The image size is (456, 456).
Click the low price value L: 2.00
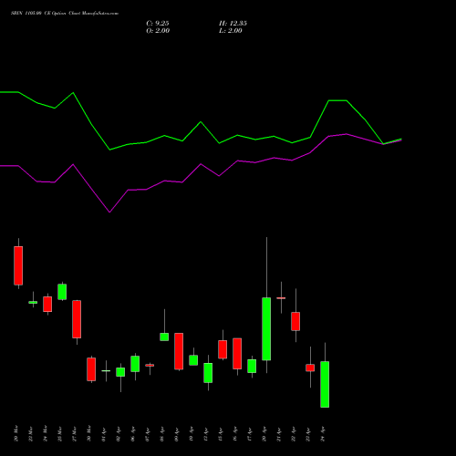[x=231, y=31]
